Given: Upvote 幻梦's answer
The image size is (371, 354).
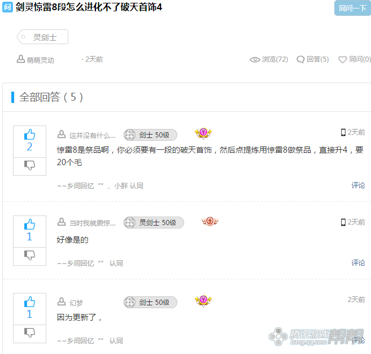Looking at the screenshot, I should coord(29,301).
